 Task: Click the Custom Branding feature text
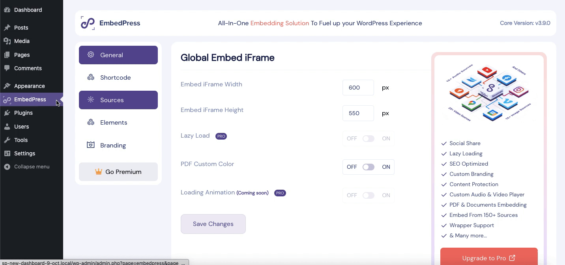(471, 174)
